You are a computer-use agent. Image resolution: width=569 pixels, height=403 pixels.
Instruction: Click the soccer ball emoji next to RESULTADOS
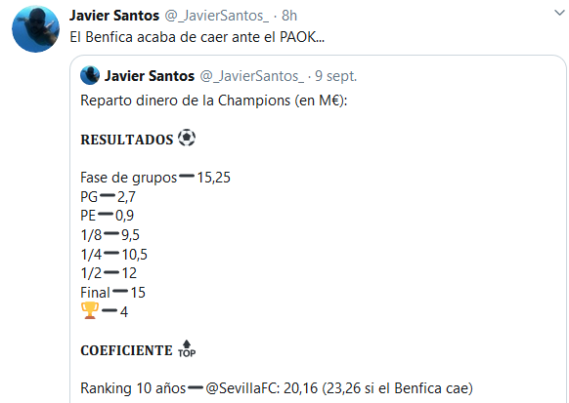click(187, 138)
